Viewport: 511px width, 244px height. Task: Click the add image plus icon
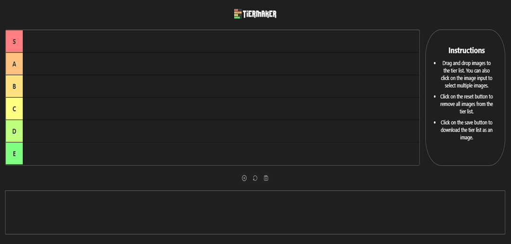coord(244,178)
